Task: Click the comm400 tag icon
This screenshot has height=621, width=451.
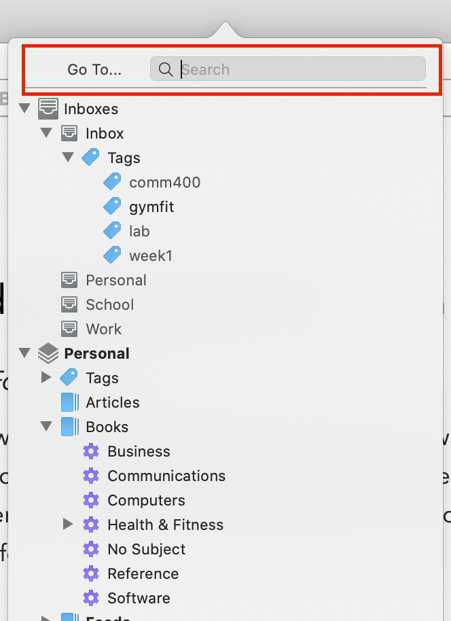Action: [113, 182]
